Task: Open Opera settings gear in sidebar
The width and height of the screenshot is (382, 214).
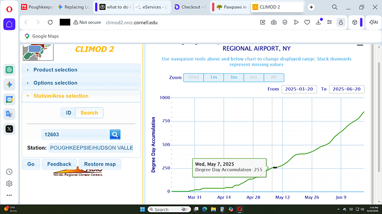Action: pyautogui.click(x=9, y=184)
